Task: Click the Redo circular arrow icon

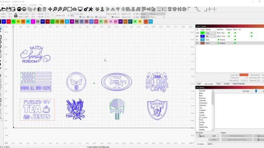Action: 24,9
